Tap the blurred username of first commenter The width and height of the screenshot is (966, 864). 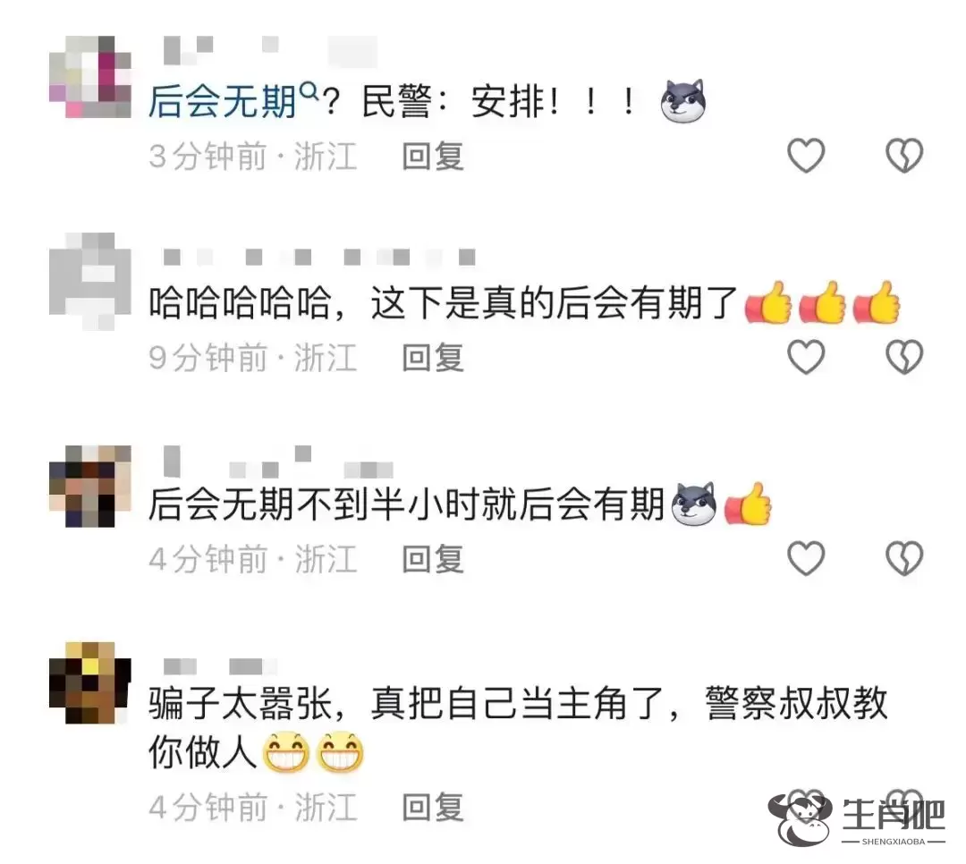[x=270, y=50]
